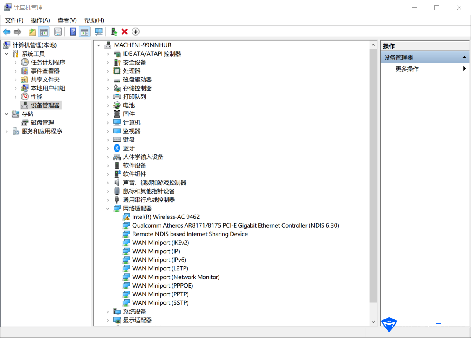Click Scan for hardware changes icon
471x338 pixels.
tap(99, 32)
